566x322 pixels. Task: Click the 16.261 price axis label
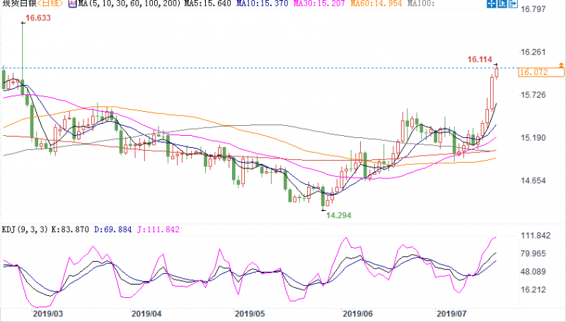533,52
